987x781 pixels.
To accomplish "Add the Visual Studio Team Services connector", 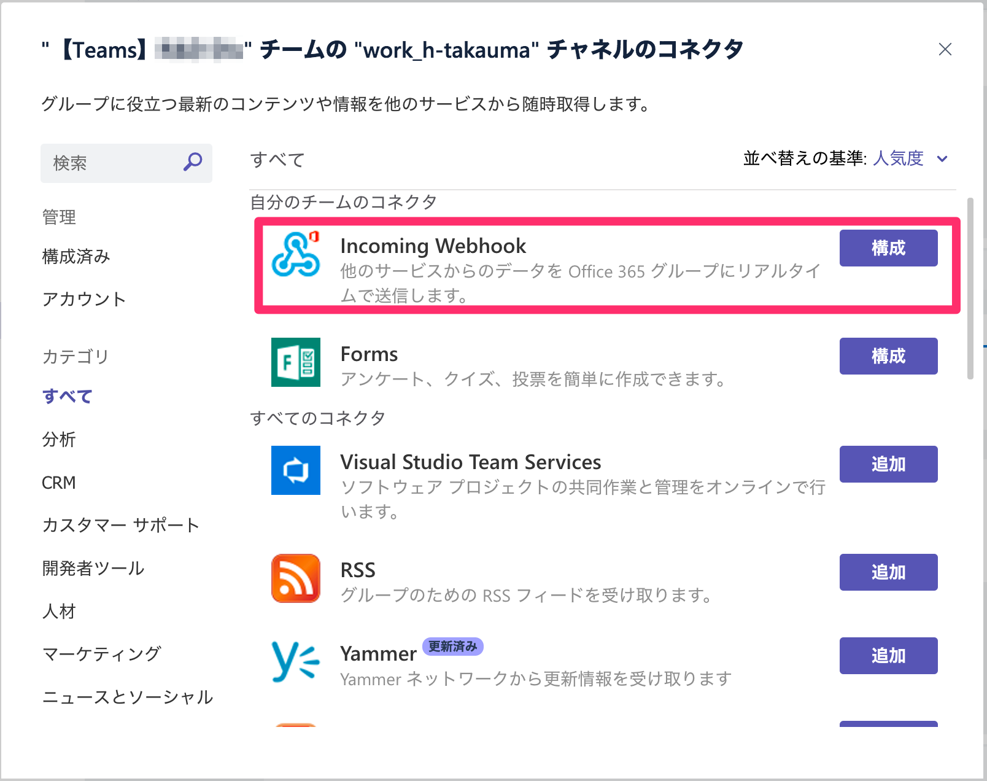I will click(x=888, y=464).
